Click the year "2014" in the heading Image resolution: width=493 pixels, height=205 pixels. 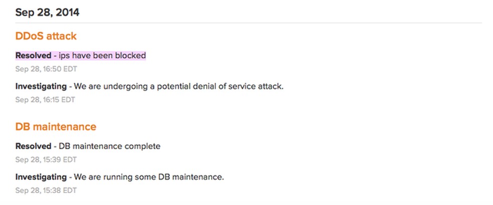click(x=67, y=13)
